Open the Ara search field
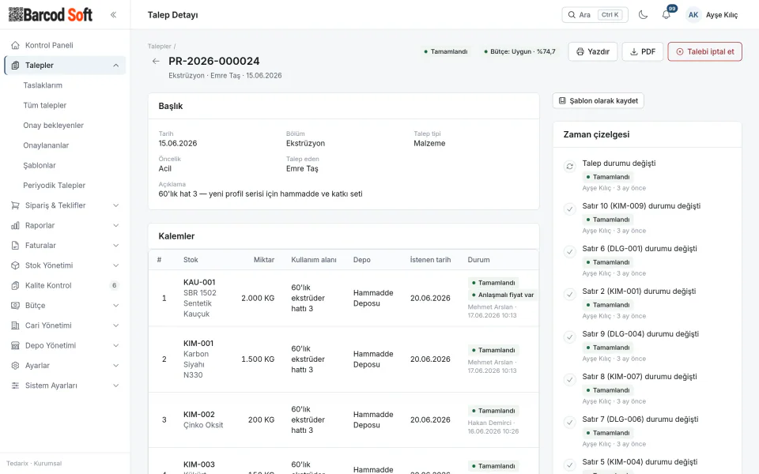Image resolution: width=759 pixels, height=474 pixels. coord(595,15)
